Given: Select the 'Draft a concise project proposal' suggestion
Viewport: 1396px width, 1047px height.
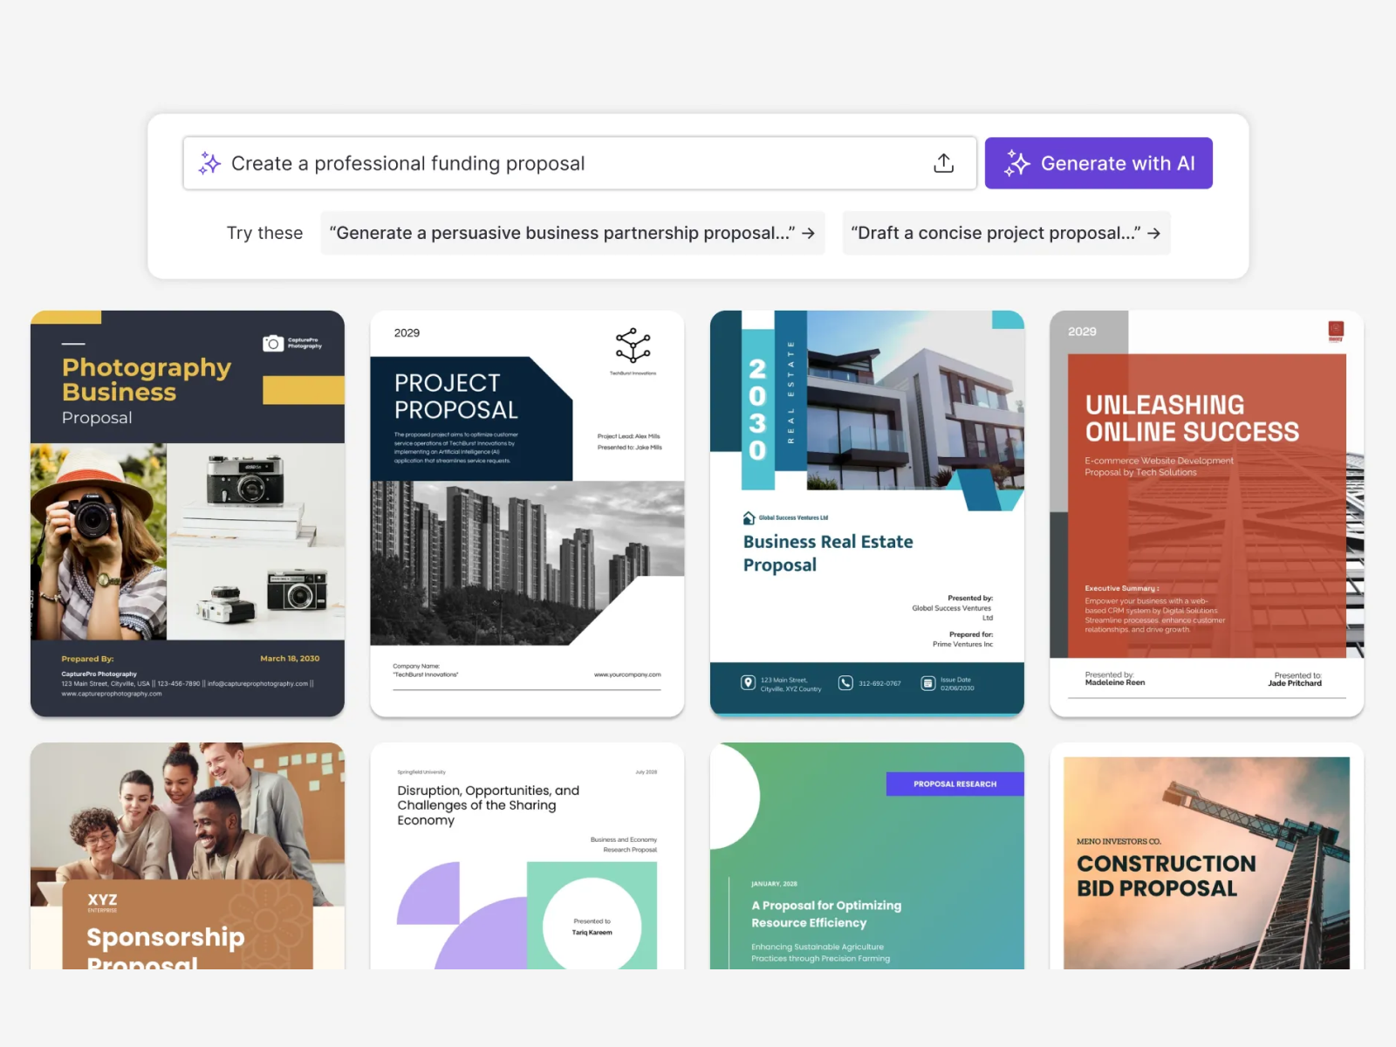Looking at the screenshot, I should pyautogui.click(x=995, y=233).
